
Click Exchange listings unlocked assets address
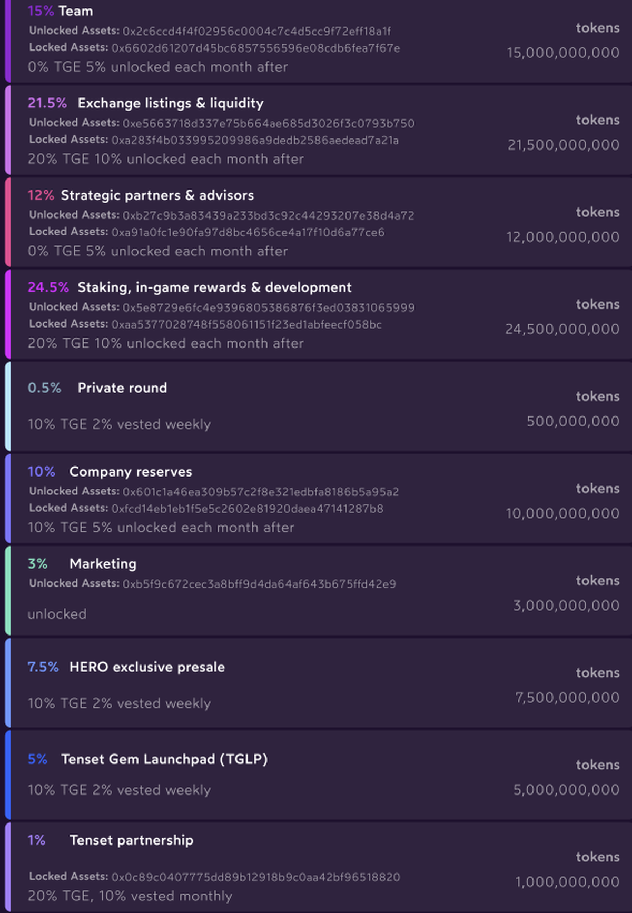click(x=269, y=124)
